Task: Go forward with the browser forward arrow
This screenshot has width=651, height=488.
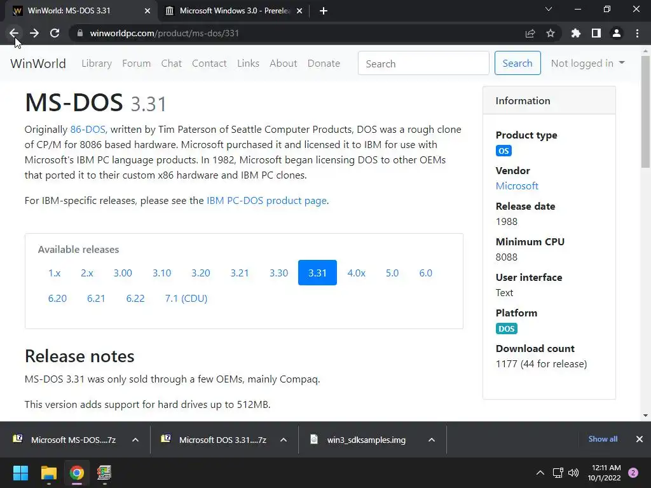Action: (x=34, y=33)
